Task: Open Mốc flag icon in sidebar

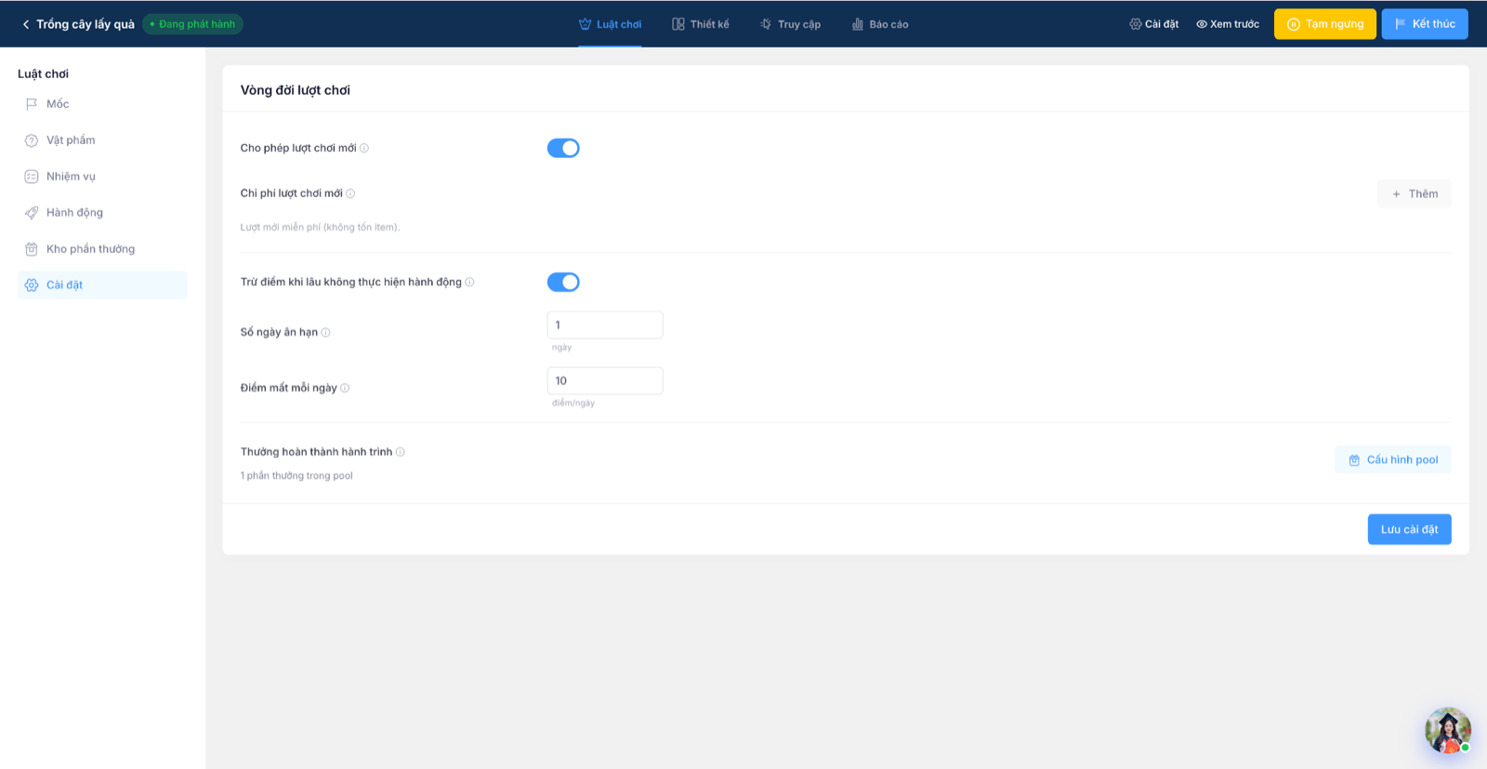Action: (x=32, y=104)
